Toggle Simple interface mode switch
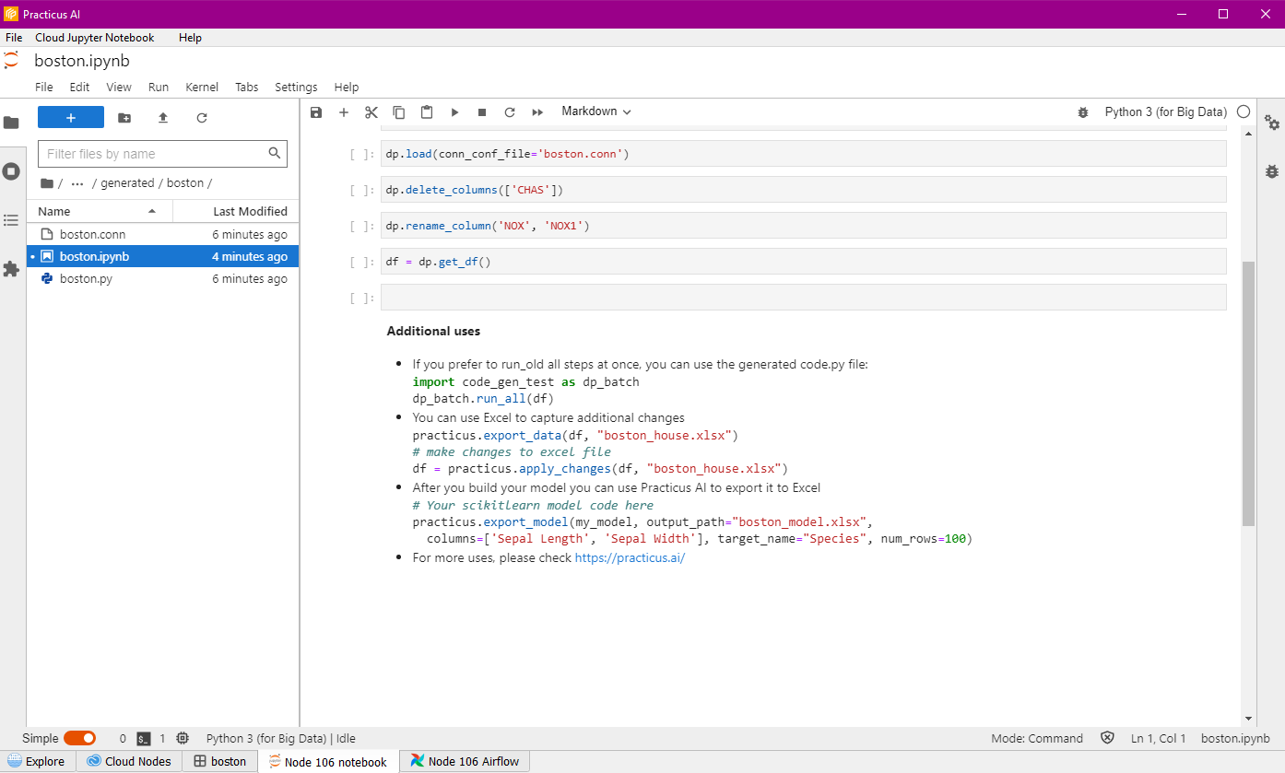The image size is (1285, 773). (x=79, y=738)
